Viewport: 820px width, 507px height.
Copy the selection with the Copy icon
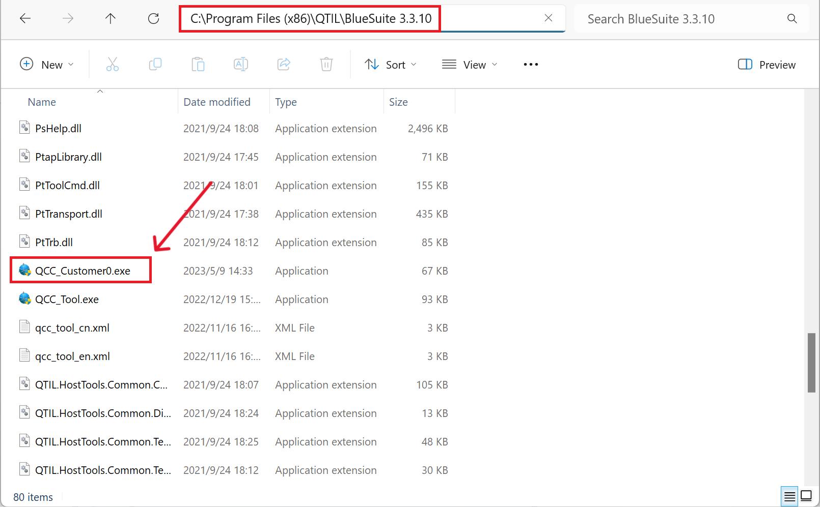(x=155, y=64)
